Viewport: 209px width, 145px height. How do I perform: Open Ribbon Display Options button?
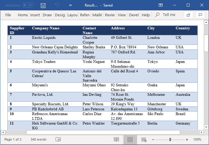pos(161,5)
